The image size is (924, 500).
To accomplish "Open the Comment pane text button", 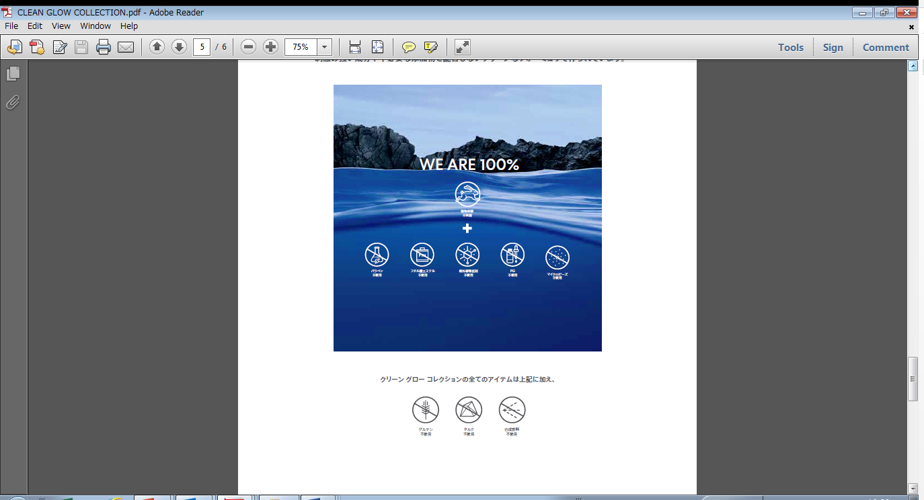I will pyautogui.click(x=886, y=47).
